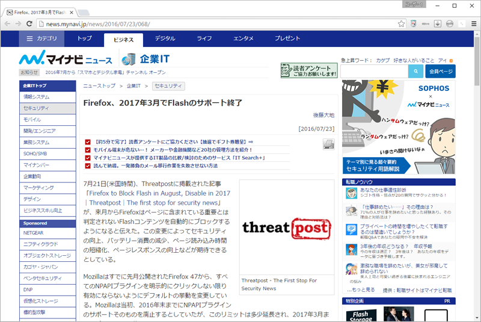Open sponsored link カゴヤ・ジャパン

(x=47, y=267)
